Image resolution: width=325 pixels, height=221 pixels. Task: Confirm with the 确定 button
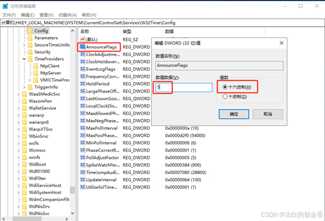click(x=234, y=114)
